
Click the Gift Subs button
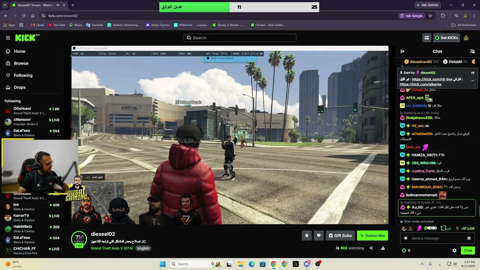click(340, 235)
